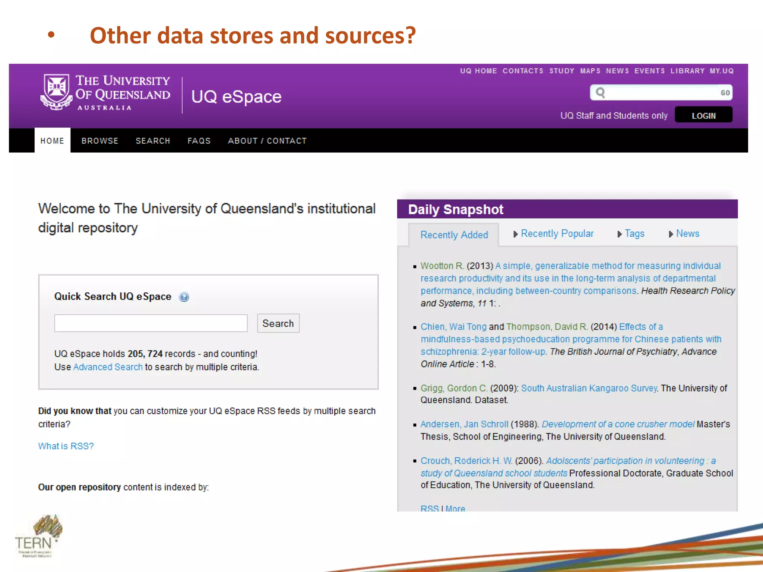
Task: Open author link Wootton R.
Action: [442, 266]
